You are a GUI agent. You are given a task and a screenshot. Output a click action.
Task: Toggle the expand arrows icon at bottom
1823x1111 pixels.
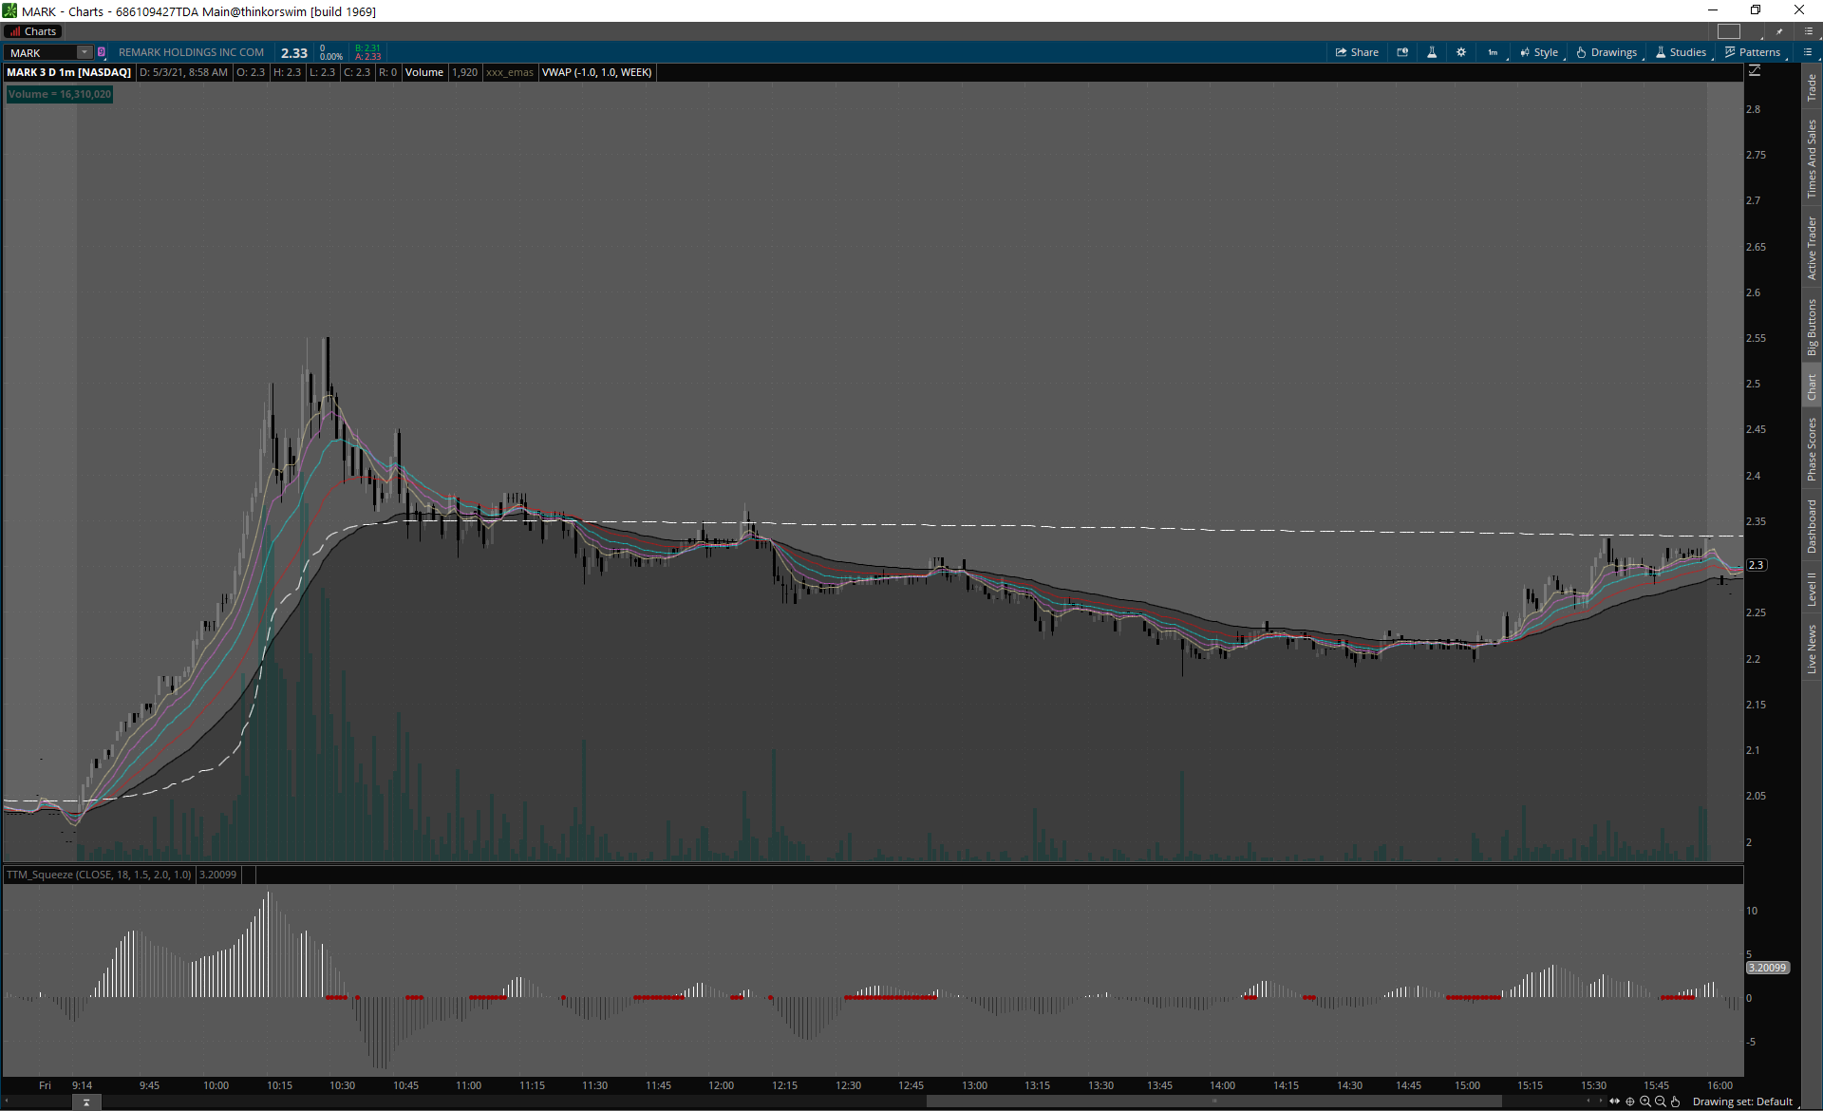click(x=1614, y=1102)
